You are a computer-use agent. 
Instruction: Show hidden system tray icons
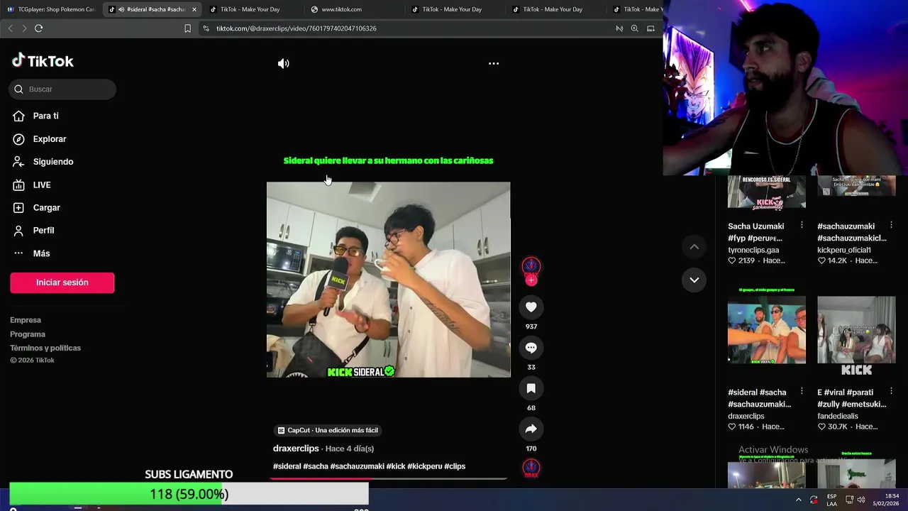point(798,500)
